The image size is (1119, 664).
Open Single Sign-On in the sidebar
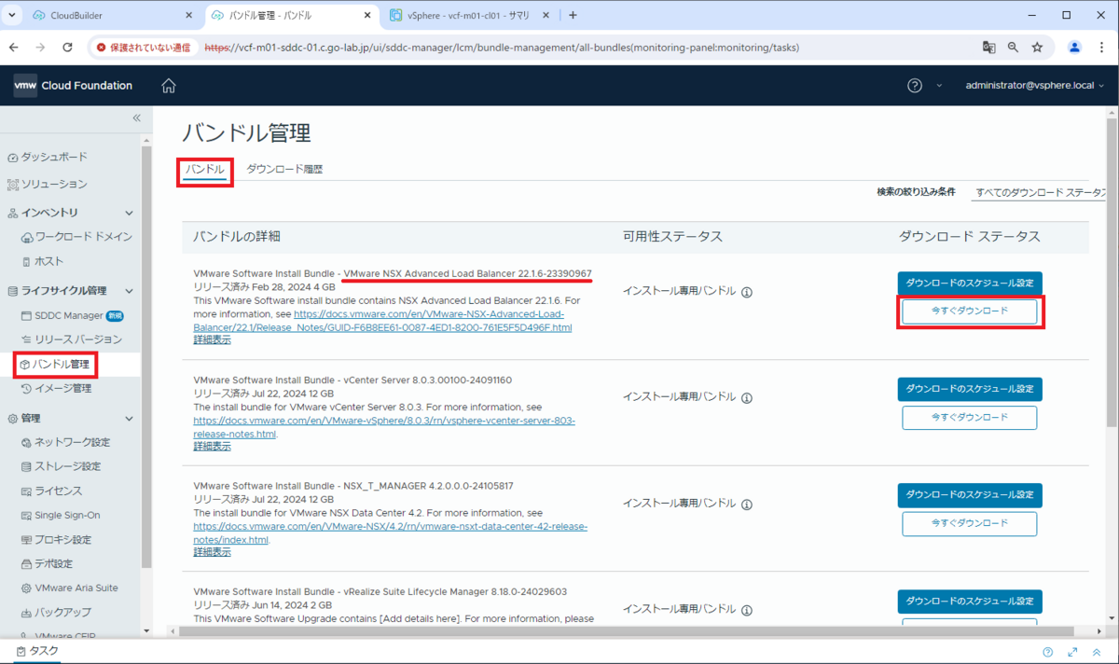(61, 515)
